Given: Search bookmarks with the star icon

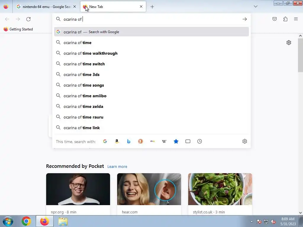Looking at the screenshot, I should point(176,141).
